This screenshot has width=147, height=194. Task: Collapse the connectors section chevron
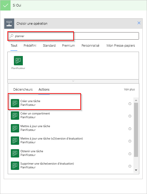pyautogui.click(x=73, y=81)
